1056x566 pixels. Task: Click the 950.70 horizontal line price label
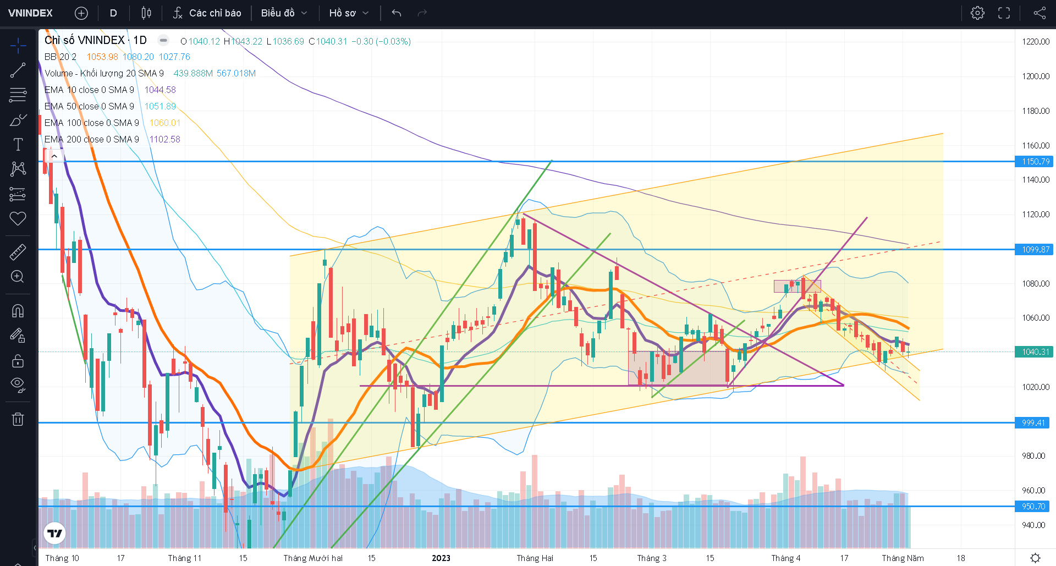[x=1032, y=506]
